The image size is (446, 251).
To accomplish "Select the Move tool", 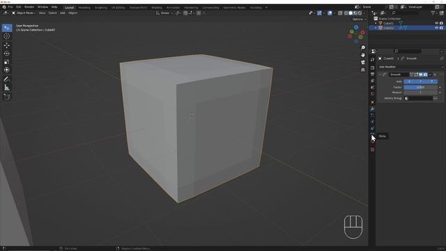I will (x=7, y=45).
